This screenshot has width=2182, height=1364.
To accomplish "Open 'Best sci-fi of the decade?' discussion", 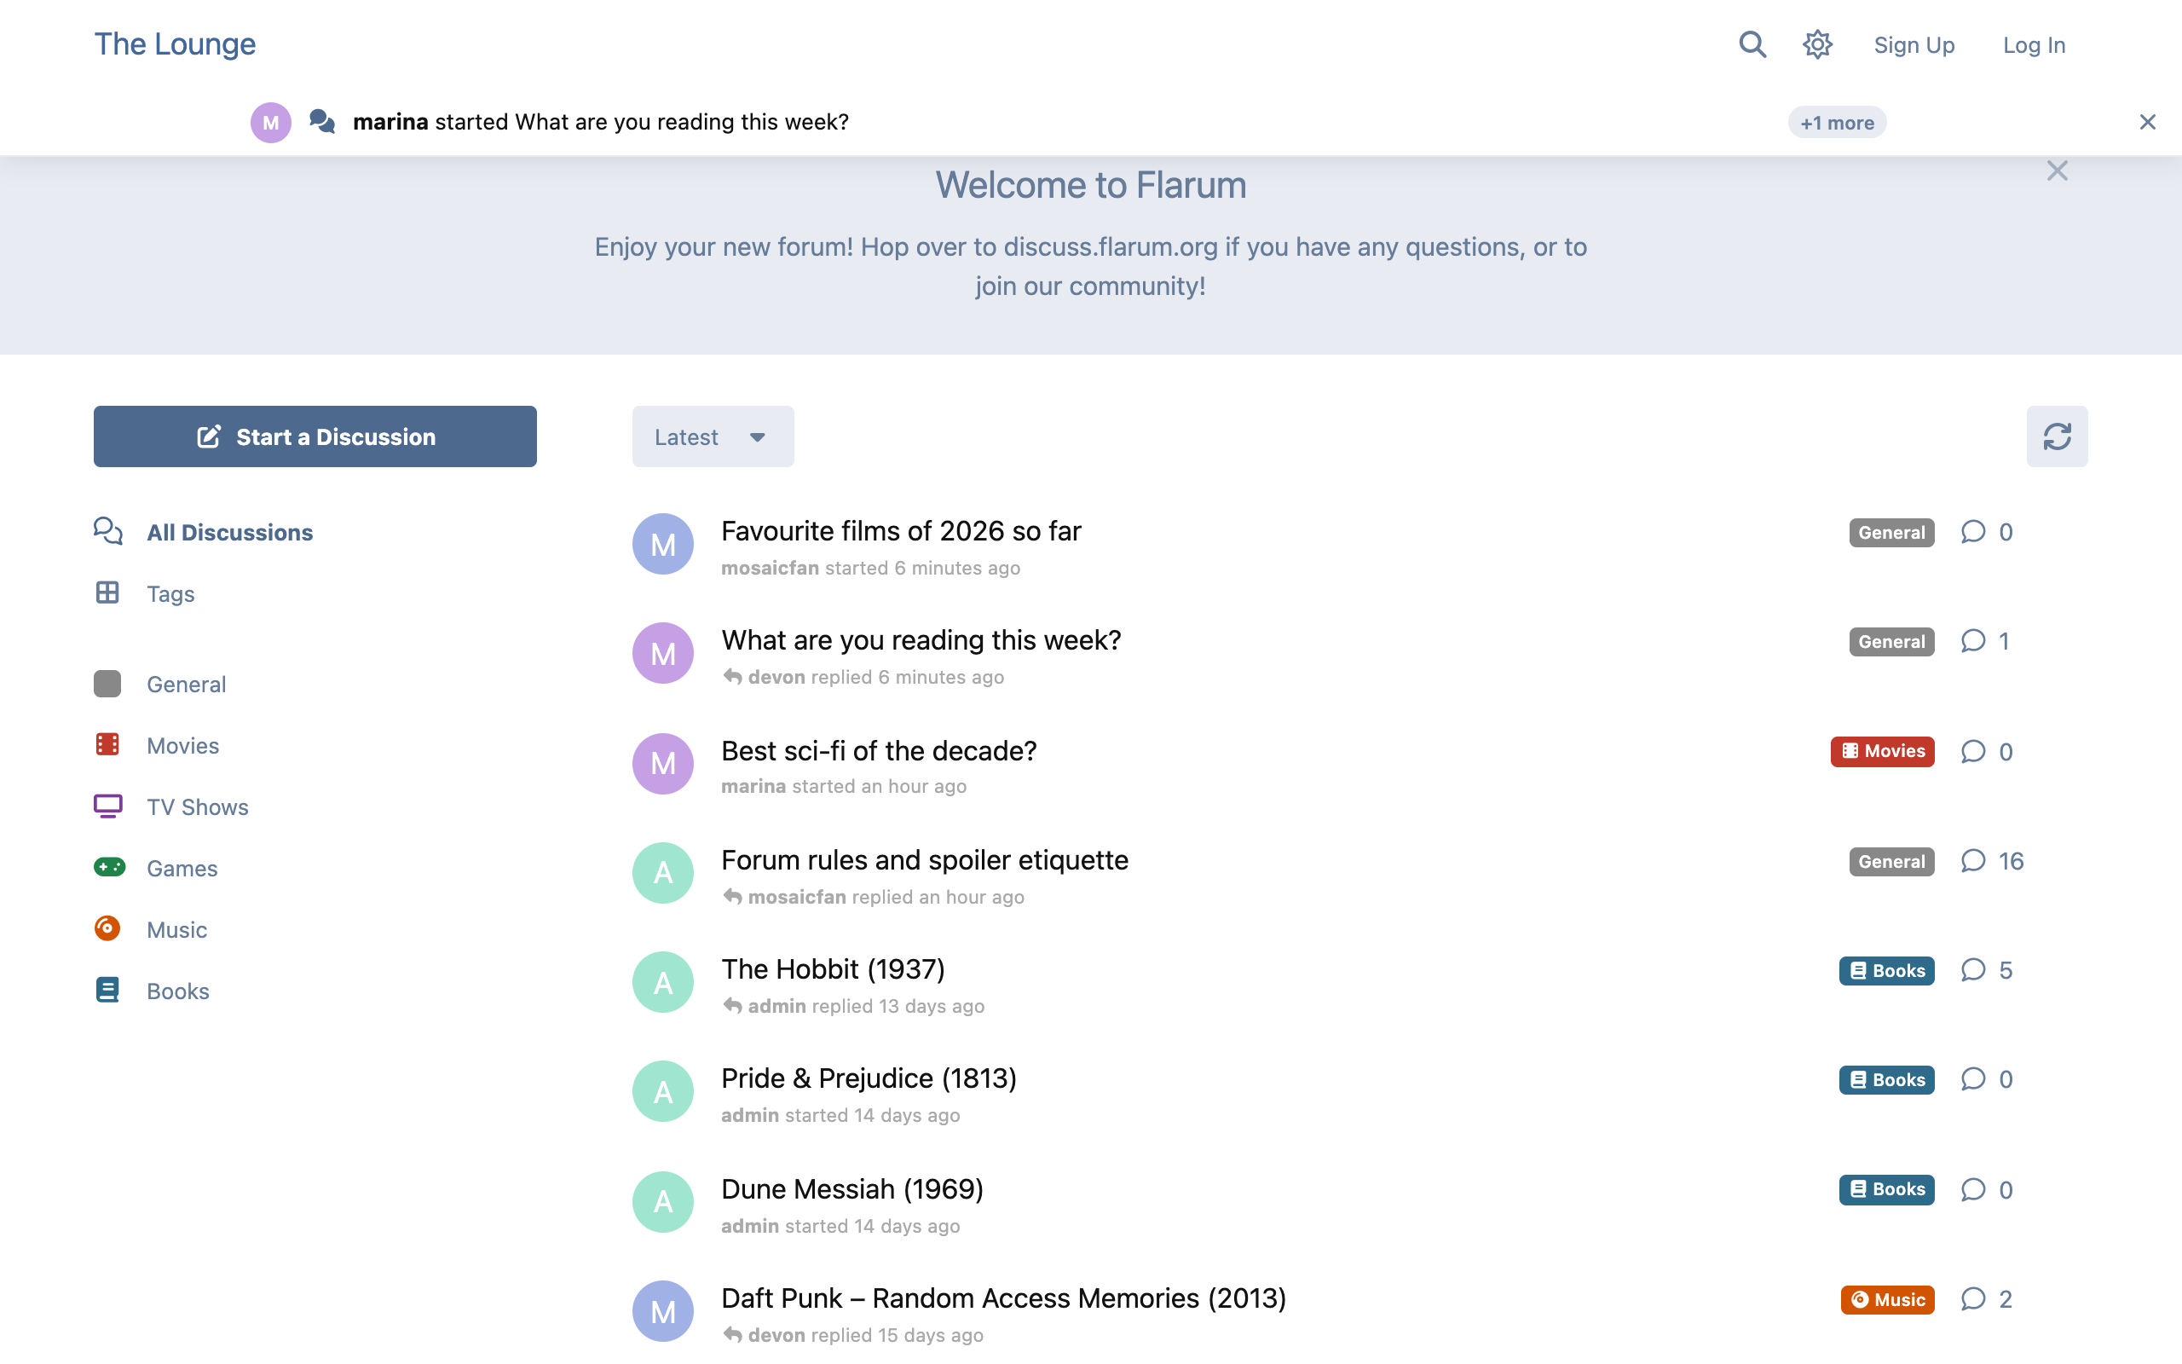I will 878,750.
